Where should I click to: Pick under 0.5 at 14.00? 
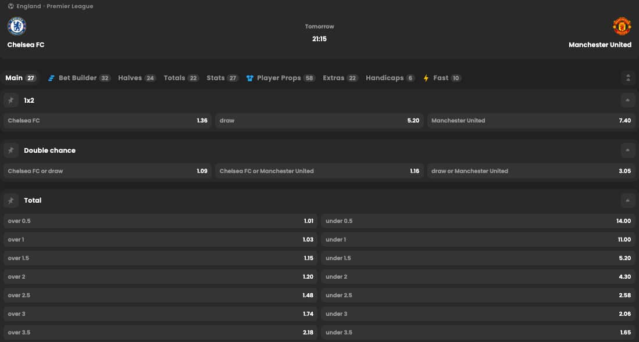coord(479,221)
